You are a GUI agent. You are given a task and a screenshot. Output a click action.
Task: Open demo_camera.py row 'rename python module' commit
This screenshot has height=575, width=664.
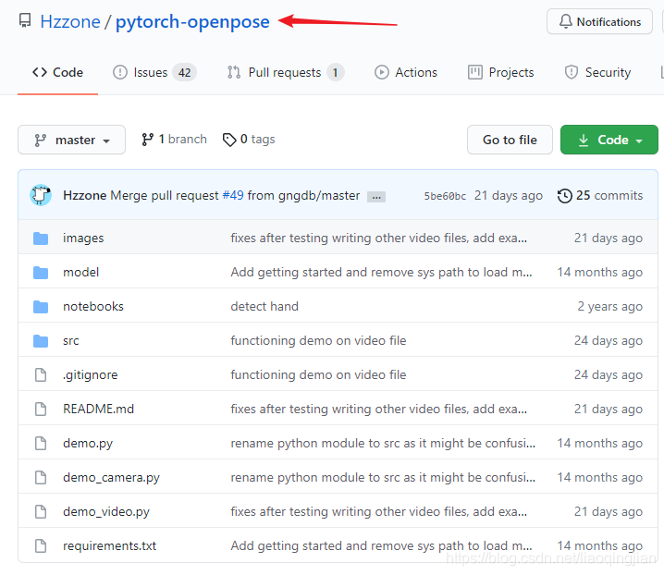click(x=383, y=478)
